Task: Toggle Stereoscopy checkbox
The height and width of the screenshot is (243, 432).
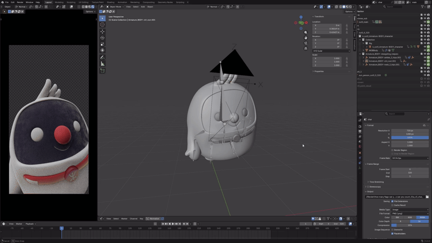Action: click(368, 187)
